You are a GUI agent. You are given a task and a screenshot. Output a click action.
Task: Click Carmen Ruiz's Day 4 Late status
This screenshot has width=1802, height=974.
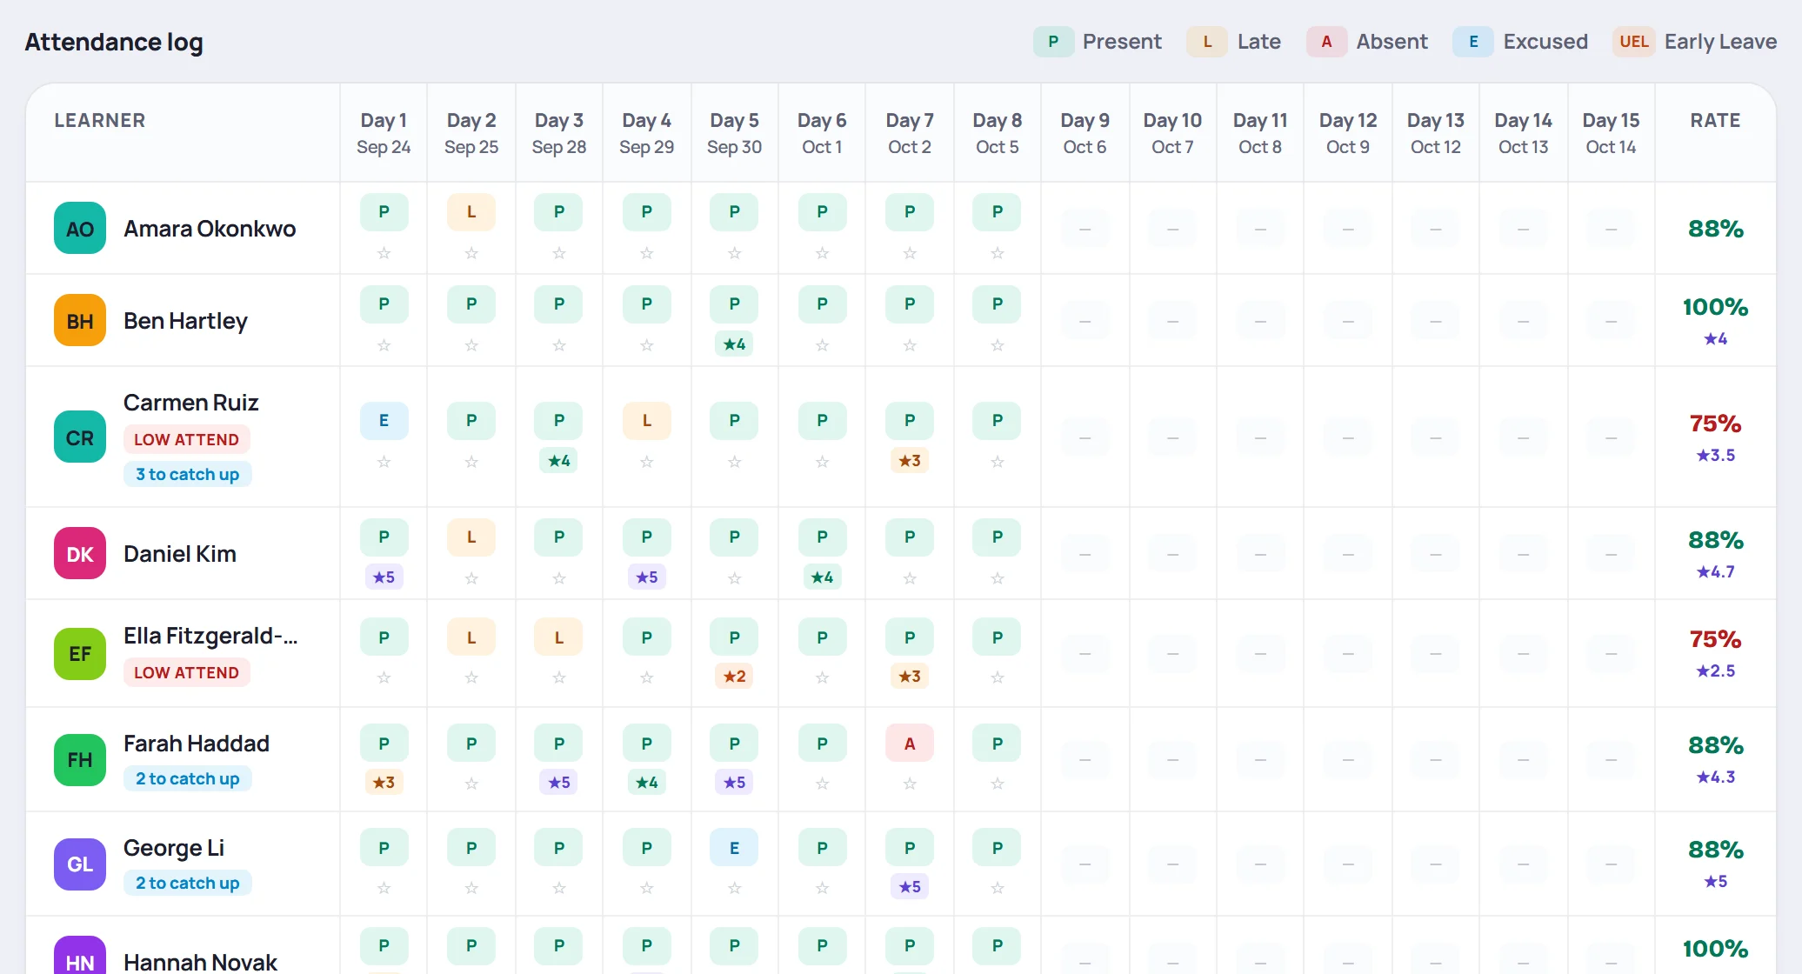[646, 421]
